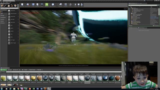
Task: Select the green ground moss material thumbnail
Action: coord(3,78)
